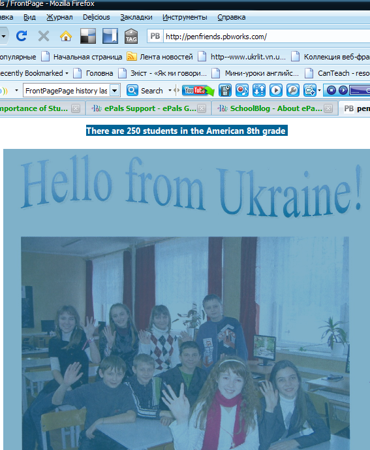
Task: Click the gray Stop loading X icon
Action: pyautogui.click(x=44, y=36)
